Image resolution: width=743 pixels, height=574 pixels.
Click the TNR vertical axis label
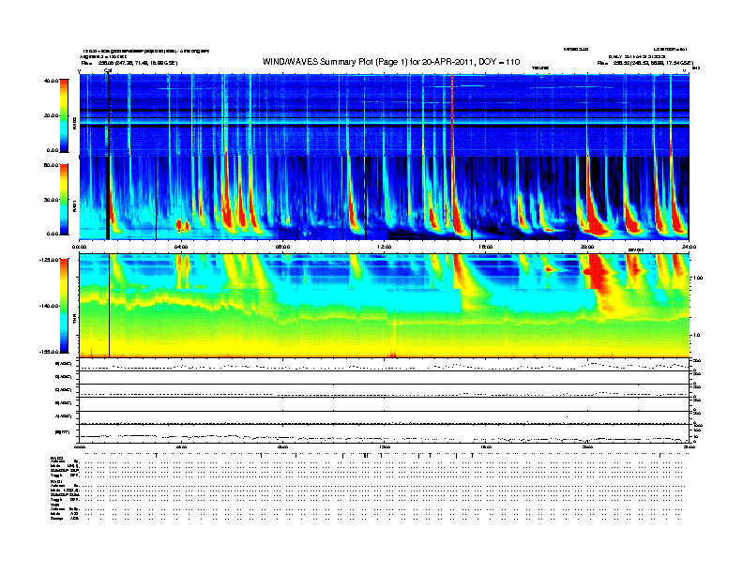pos(74,320)
